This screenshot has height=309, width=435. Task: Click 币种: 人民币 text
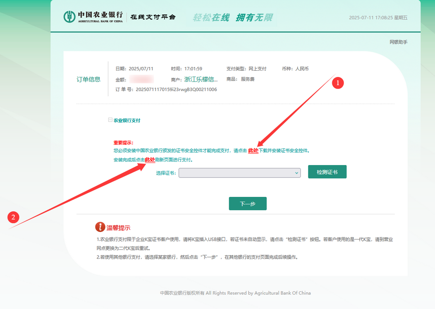tap(295, 69)
